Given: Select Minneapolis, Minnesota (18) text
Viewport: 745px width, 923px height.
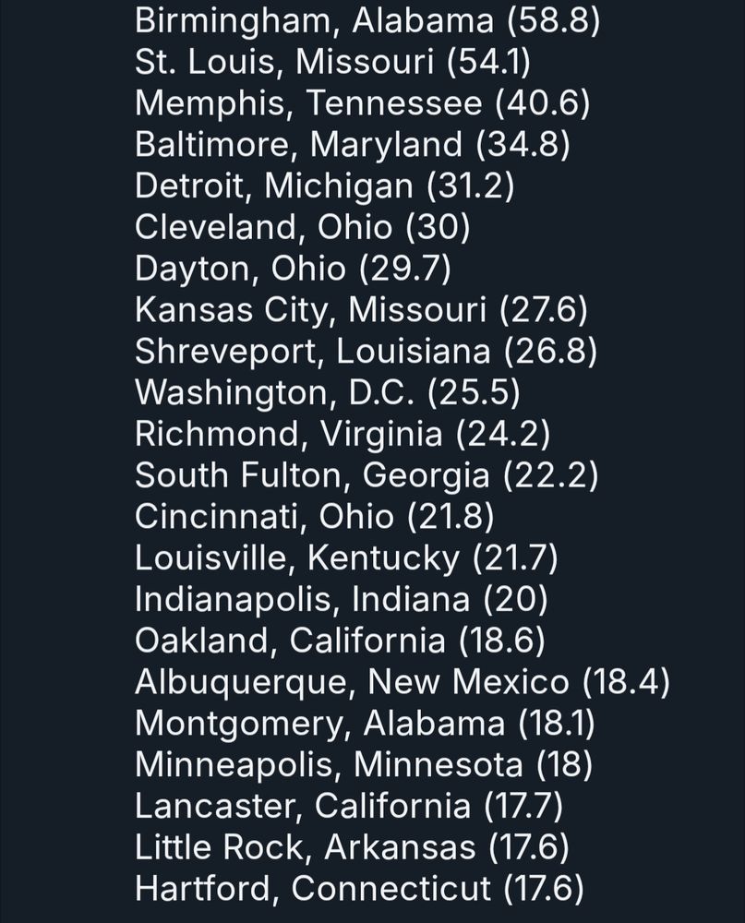Looking at the screenshot, I should (364, 764).
